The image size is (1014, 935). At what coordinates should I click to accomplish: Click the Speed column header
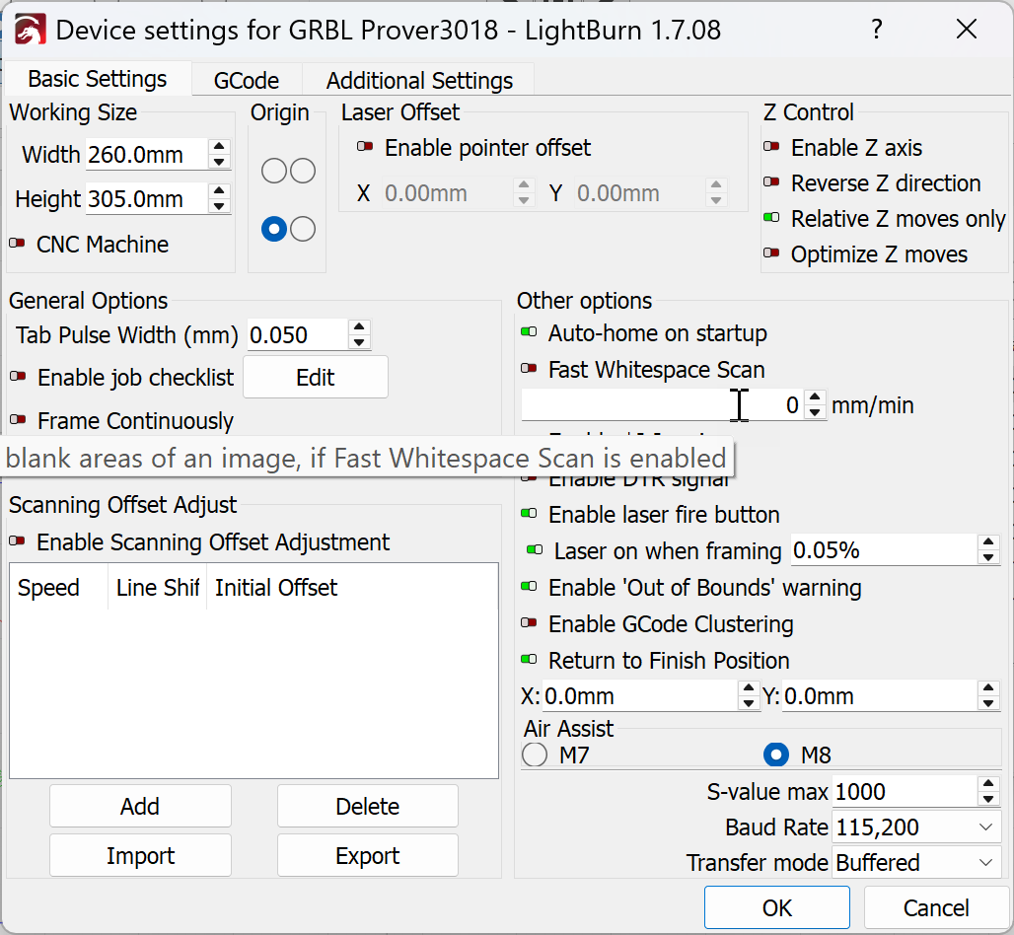58,587
